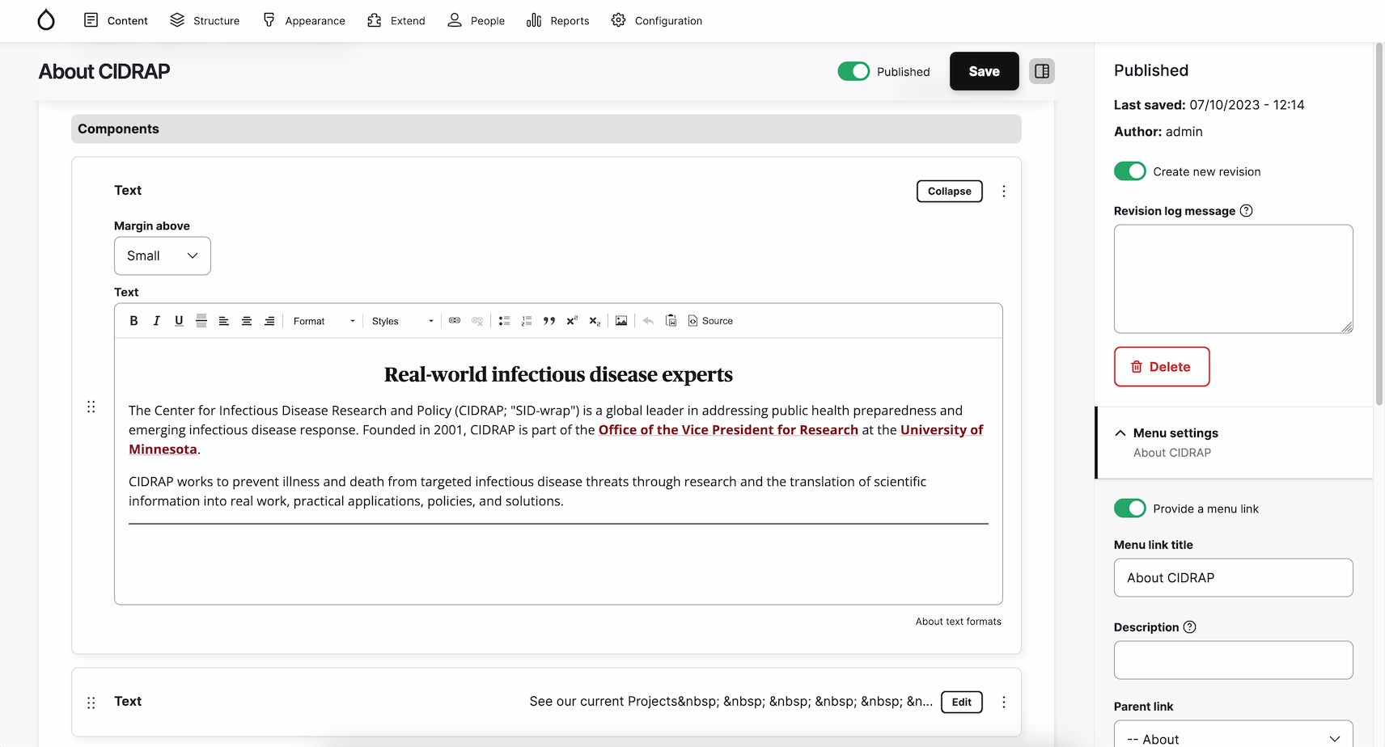Insert a bulleted list
The width and height of the screenshot is (1385, 747).
click(504, 320)
